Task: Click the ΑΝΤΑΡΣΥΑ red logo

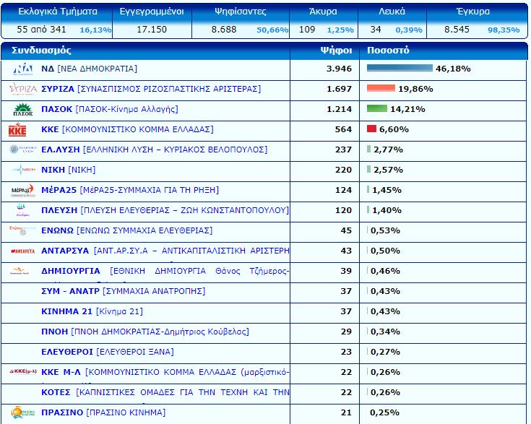Action: click(22, 251)
